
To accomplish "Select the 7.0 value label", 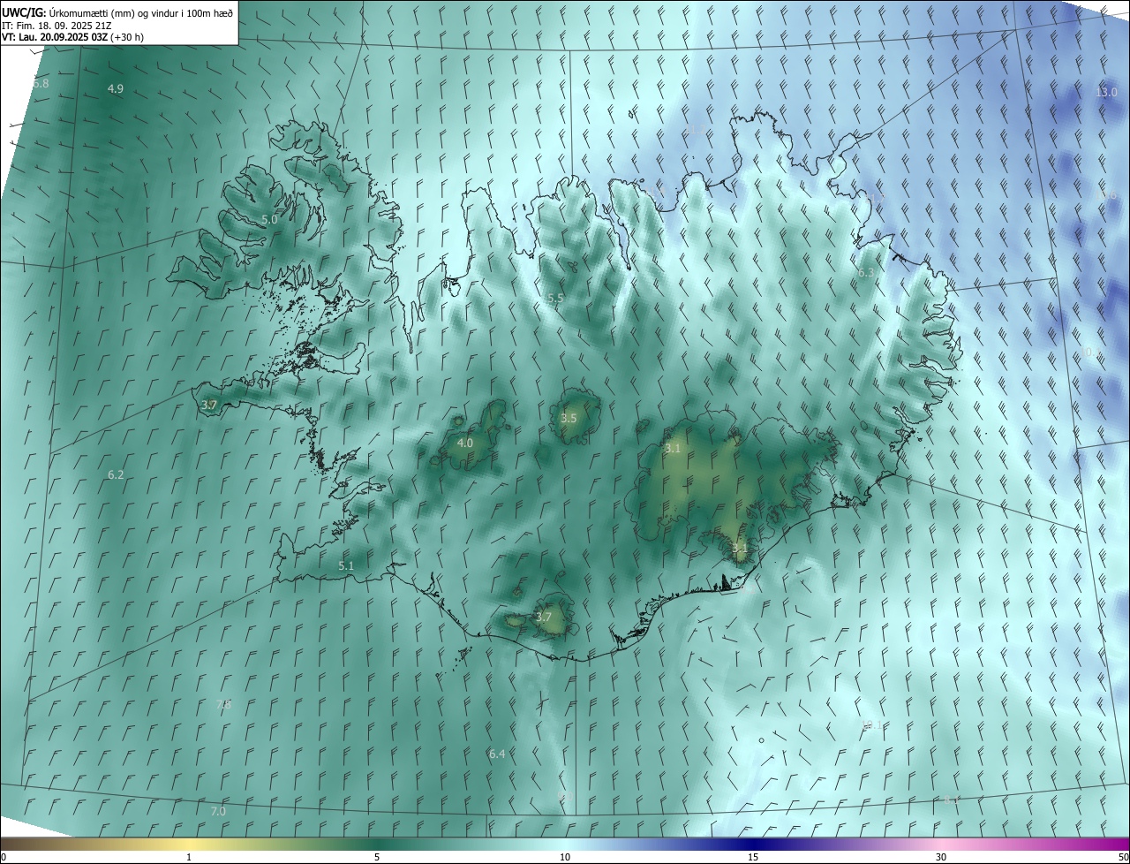I will [x=218, y=811].
